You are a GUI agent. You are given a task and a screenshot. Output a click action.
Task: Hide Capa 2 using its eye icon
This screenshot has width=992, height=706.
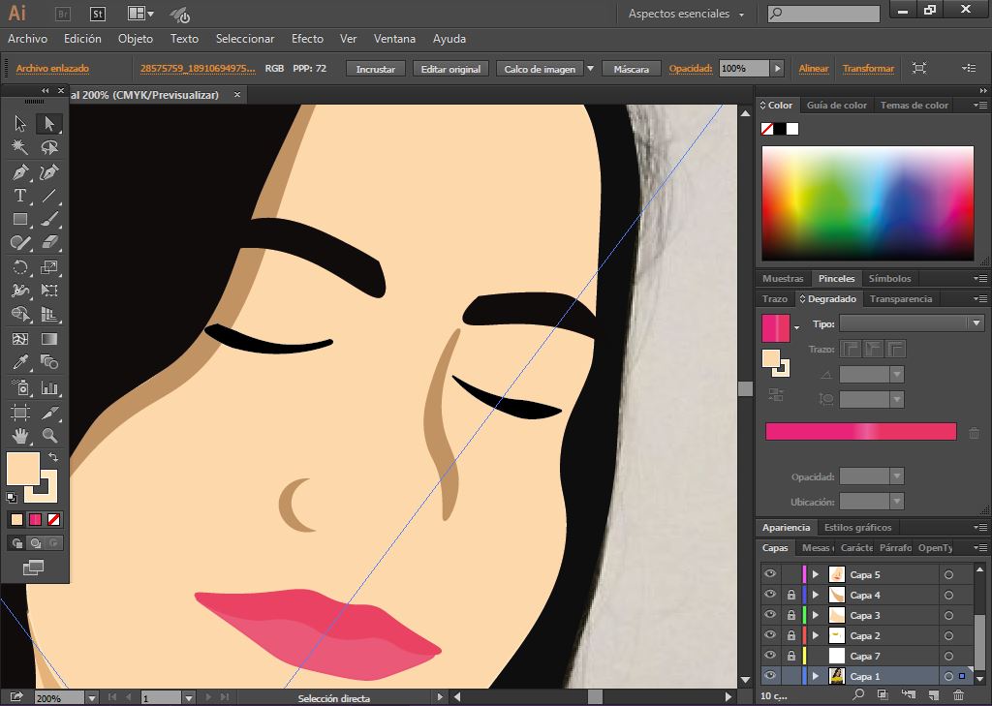770,635
